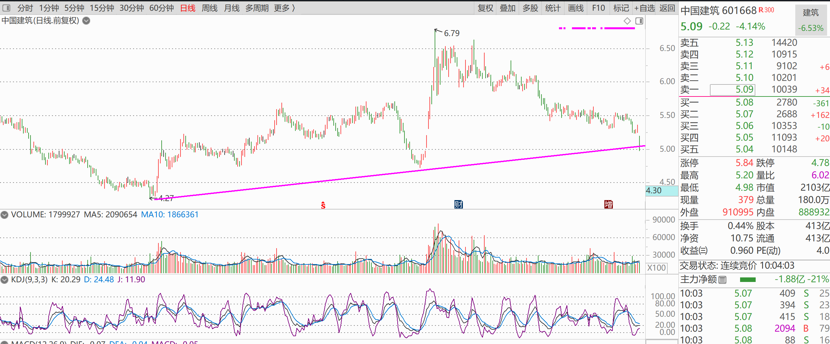Viewport: 830px width, 344px height.
Task: Select 买二 bid price 5.07
Action: [x=744, y=114]
